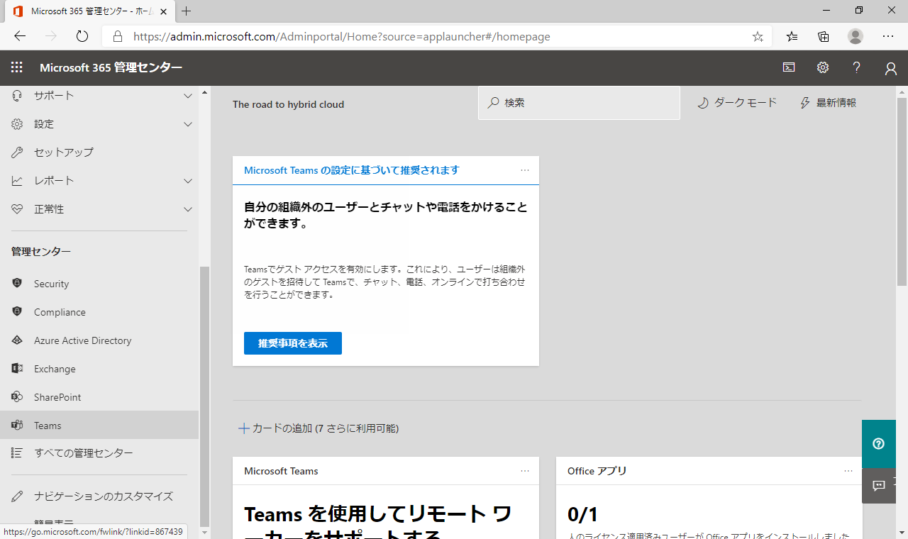The height and width of the screenshot is (539, 908).
Task: Select the Microsoft 365 管理センター browser tab
Action: tap(89, 11)
